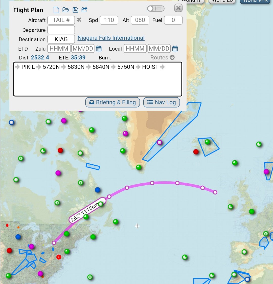Click the aircraft airplane icon beside TAIL #
The image size is (273, 284).
[79, 20]
